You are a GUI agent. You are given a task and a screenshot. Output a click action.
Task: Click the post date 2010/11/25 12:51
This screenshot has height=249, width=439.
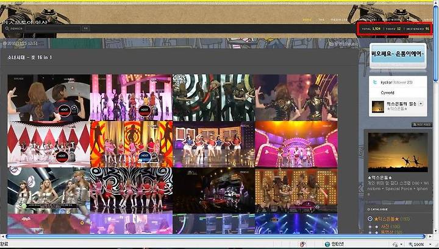pos(23,43)
